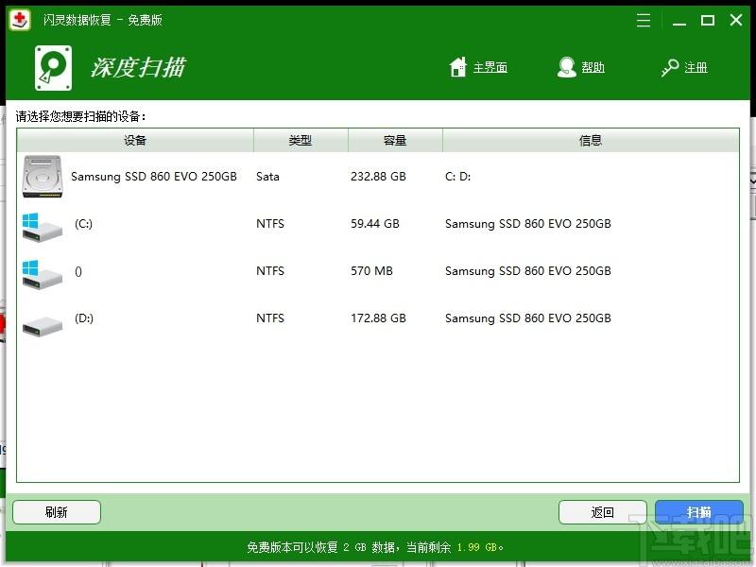Open the 帮助 link
The image size is (756, 567).
[x=593, y=67]
